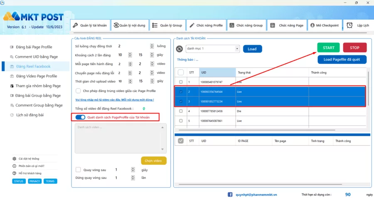
Task: Adjust Dừng quay vòng sau count spinner
Action: [x=133, y=178]
